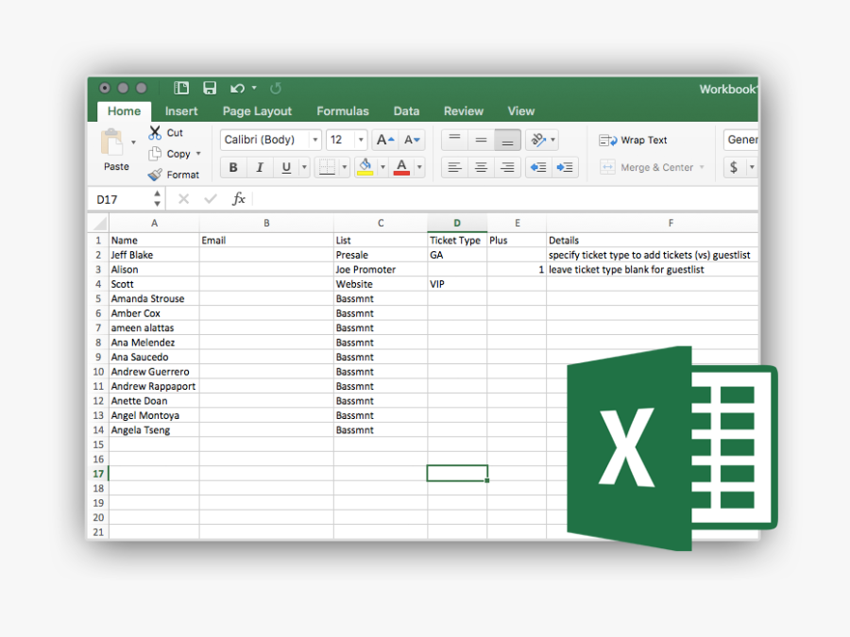This screenshot has height=637, width=850.
Task: Switch to the Home tab
Action: point(124,111)
